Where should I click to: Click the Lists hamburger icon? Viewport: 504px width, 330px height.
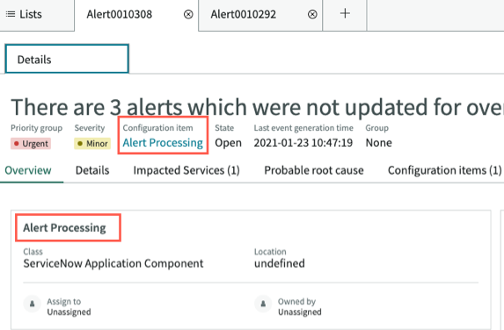click(x=11, y=14)
